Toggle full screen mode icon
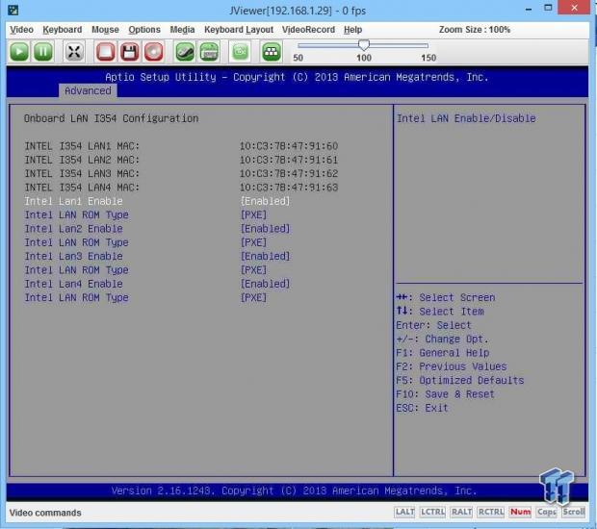 (74, 52)
